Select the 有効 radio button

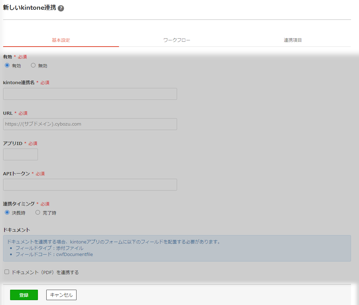click(7, 65)
